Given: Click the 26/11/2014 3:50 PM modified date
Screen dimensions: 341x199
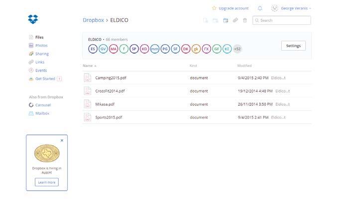Looking at the screenshot, I should click(x=255, y=104).
